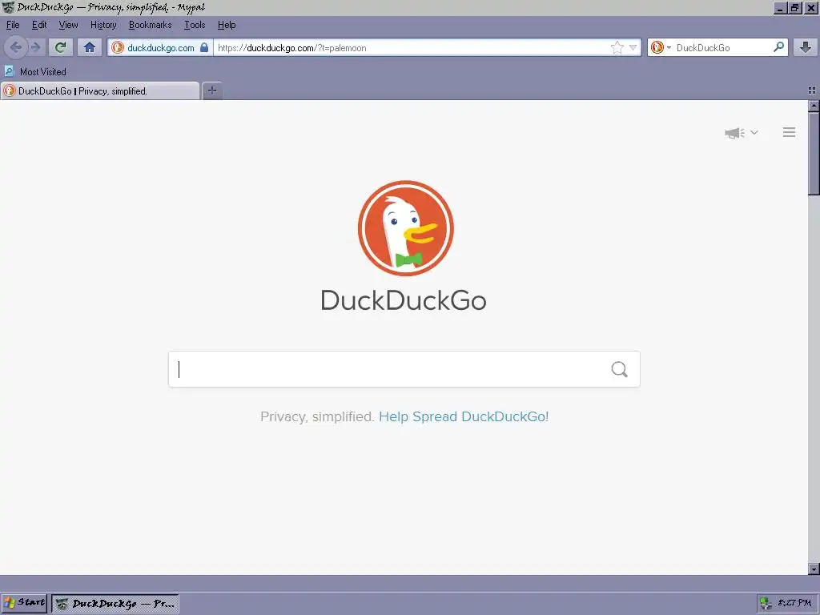Submit search with page magnifier icon

[x=619, y=369]
